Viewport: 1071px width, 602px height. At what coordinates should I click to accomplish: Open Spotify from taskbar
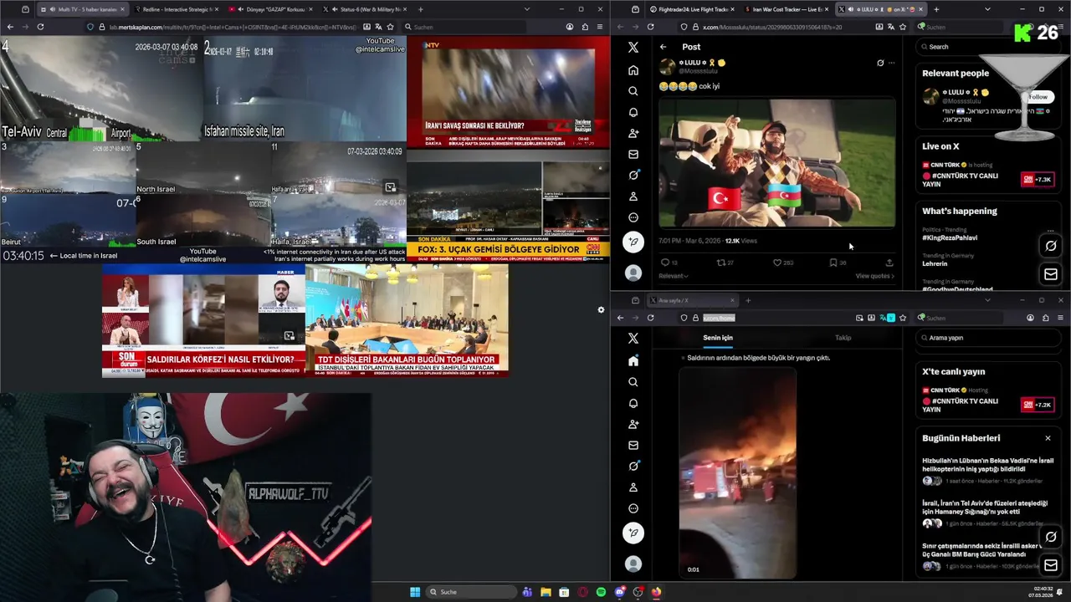pos(601,592)
